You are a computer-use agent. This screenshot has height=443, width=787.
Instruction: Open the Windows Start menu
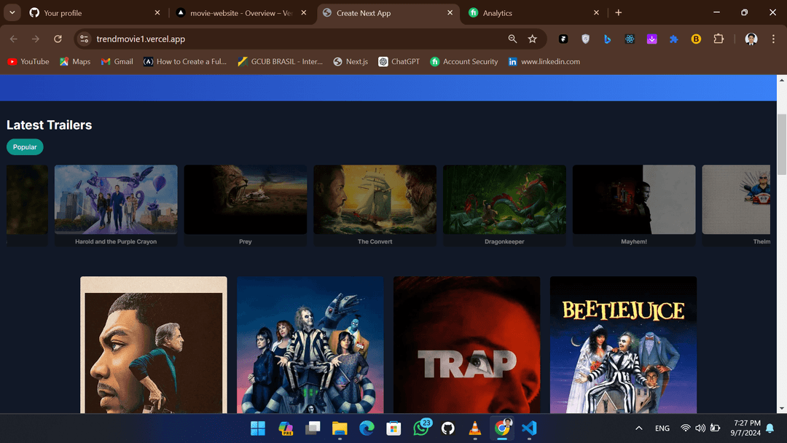258,428
